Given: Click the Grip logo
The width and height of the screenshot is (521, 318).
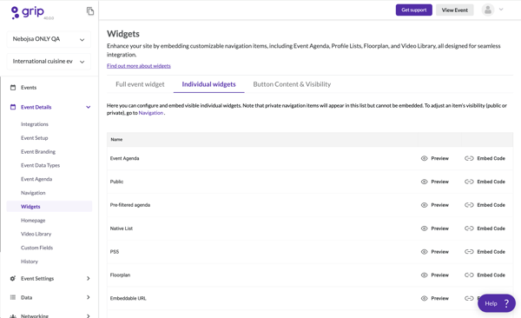Looking at the screenshot, I should click(x=28, y=12).
